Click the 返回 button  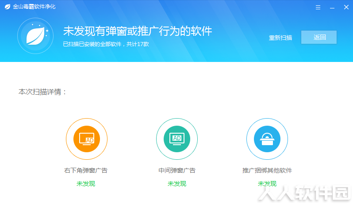tap(319, 37)
